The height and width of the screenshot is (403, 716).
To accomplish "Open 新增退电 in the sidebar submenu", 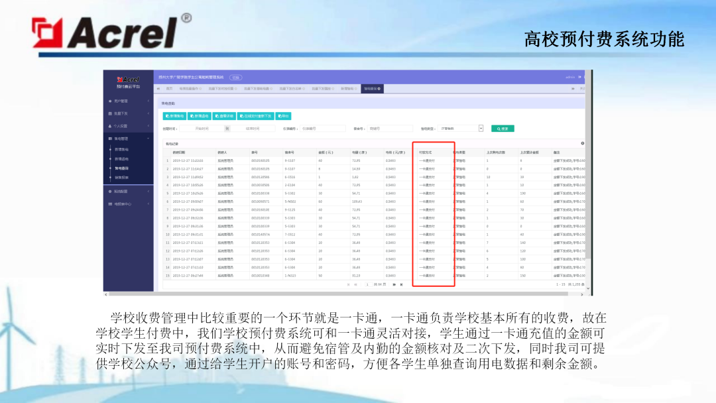I will point(121,159).
